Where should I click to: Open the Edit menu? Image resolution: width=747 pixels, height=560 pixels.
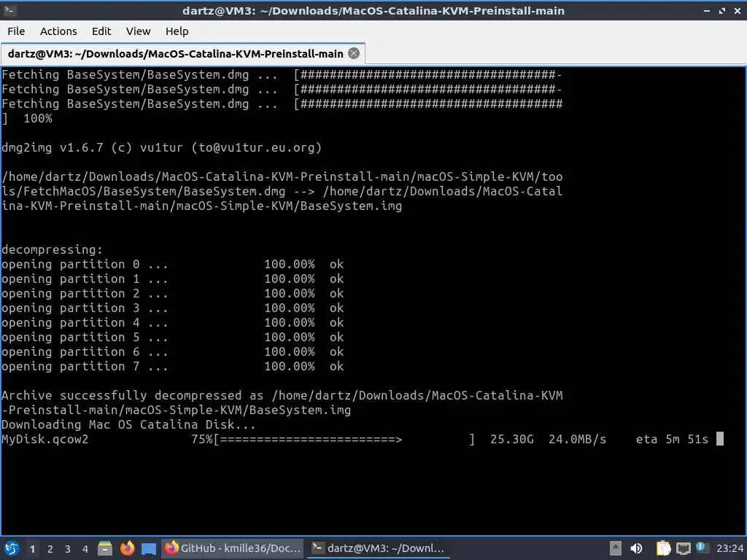click(x=101, y=31)
